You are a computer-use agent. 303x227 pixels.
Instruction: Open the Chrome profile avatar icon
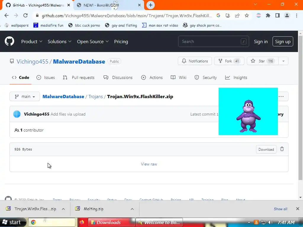[287, 15]
